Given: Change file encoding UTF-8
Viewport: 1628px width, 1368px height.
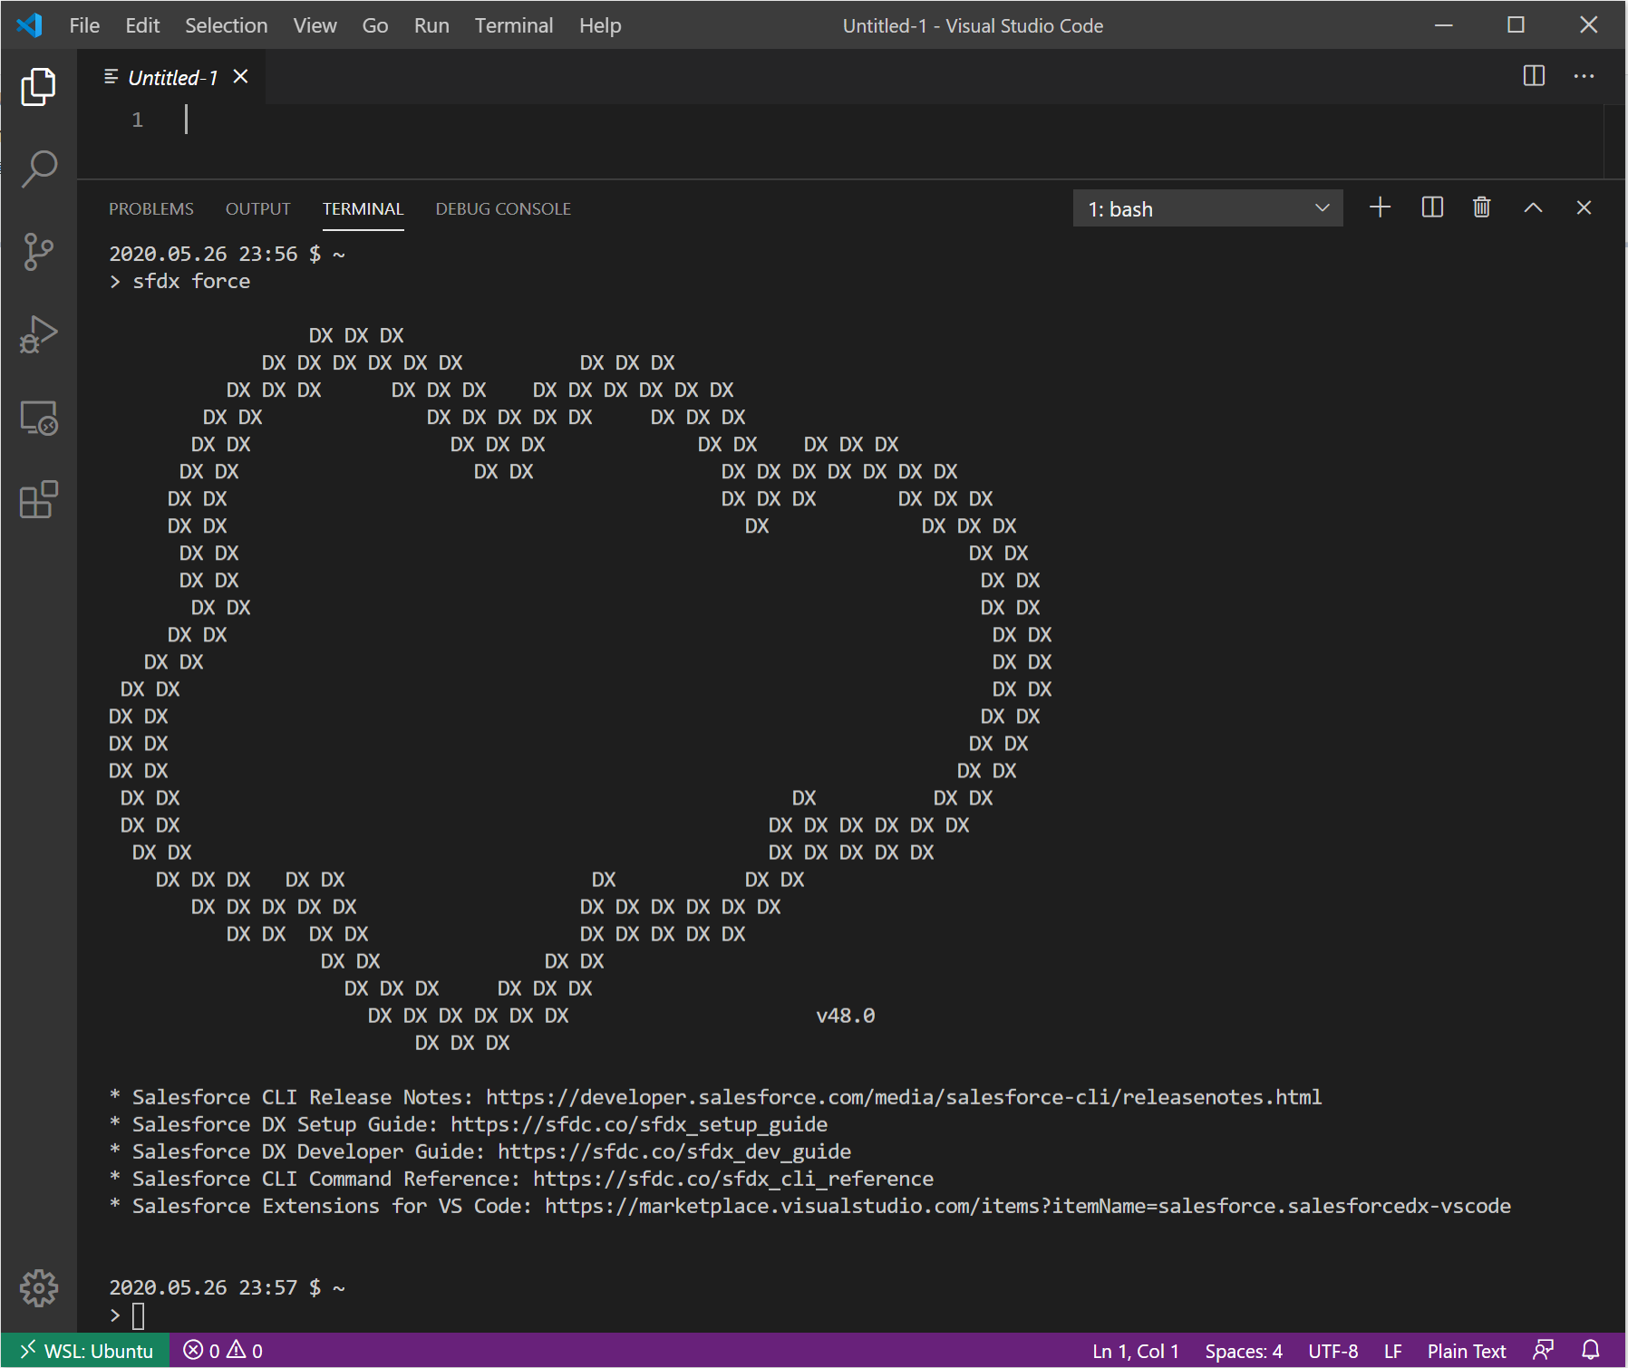Looking at the screenshot, I should 1333,1351.
